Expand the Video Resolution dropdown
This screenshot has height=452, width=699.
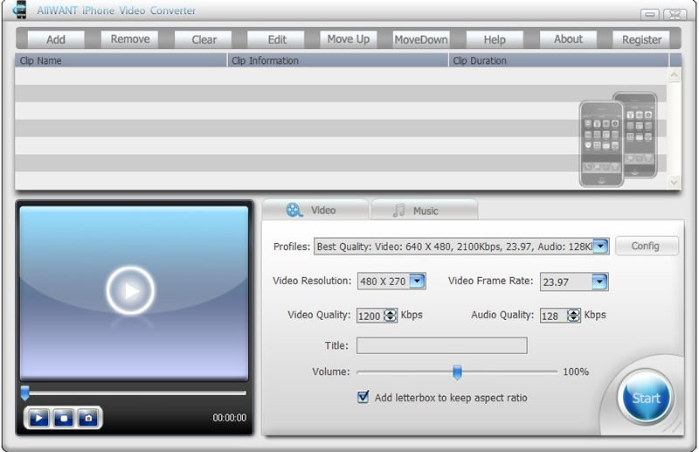417,282
